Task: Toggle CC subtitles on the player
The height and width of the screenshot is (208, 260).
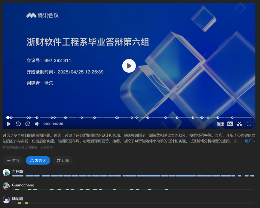Action: 230,124
